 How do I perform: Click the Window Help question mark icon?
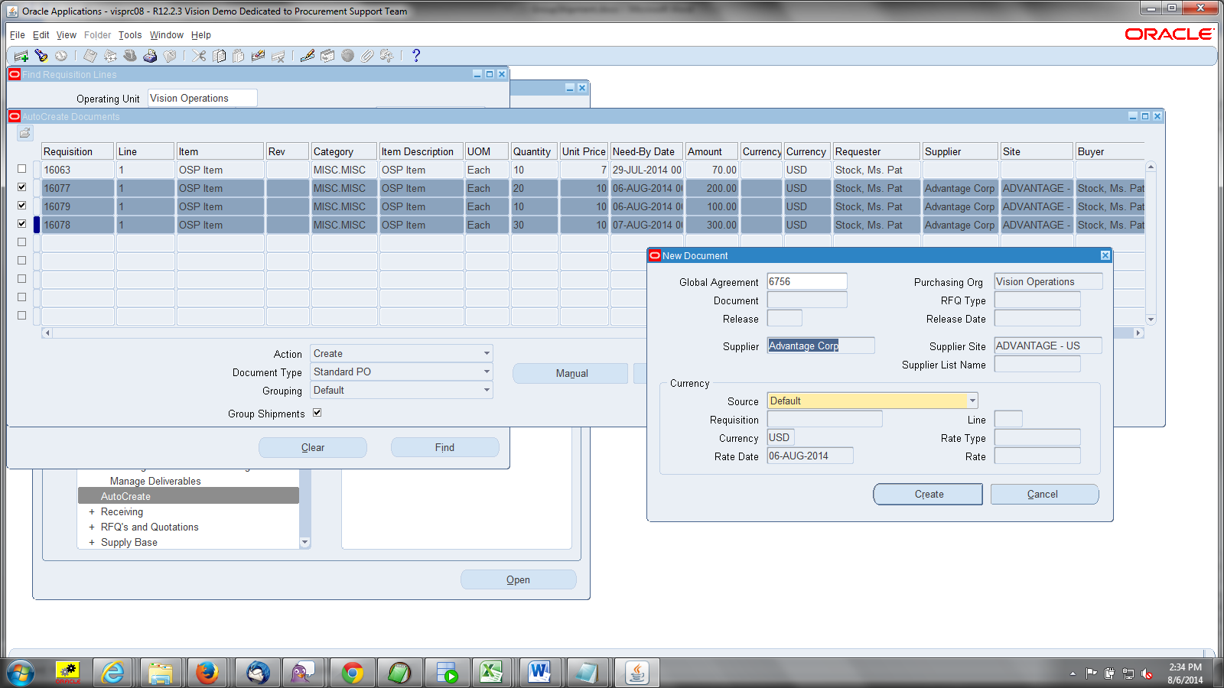pos(416,56)
